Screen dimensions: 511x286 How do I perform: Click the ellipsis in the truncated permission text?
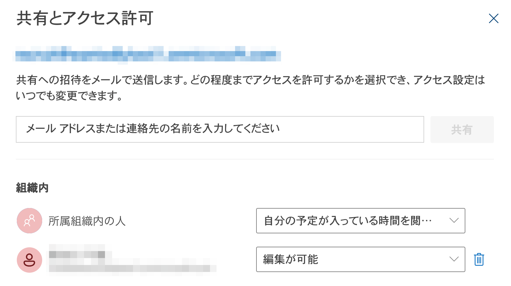[x=427, y=221]
